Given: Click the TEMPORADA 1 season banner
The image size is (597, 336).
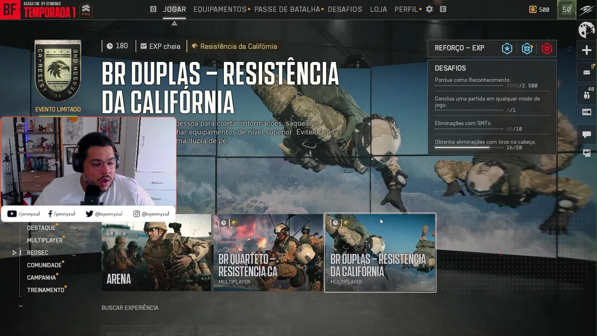Looking at the screenshot, I should pyautogui.click(x=49, y=12).
